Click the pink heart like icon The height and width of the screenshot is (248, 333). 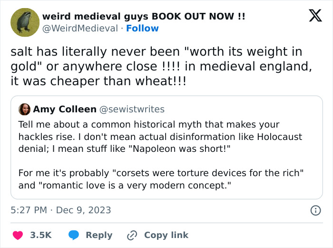(x=17, y=235)
